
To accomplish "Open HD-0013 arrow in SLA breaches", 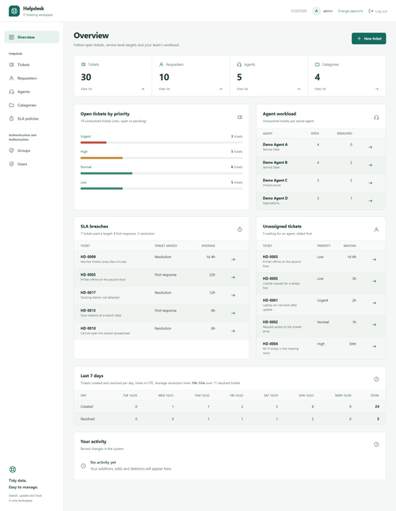I will (233, 313).
